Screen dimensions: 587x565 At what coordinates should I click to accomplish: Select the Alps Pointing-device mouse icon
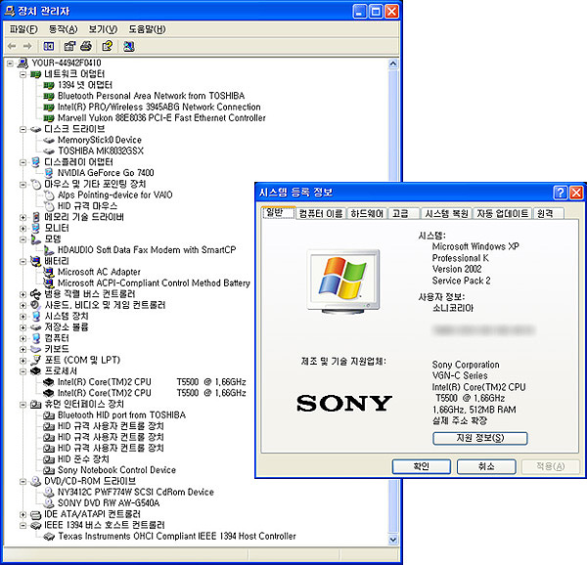(49, 195)
